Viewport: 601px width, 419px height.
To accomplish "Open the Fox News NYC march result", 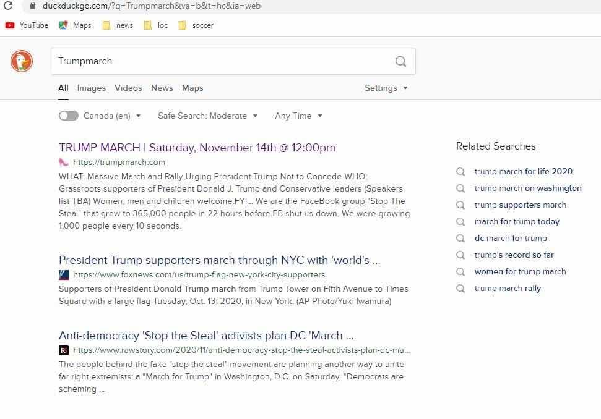I will 220,260.
